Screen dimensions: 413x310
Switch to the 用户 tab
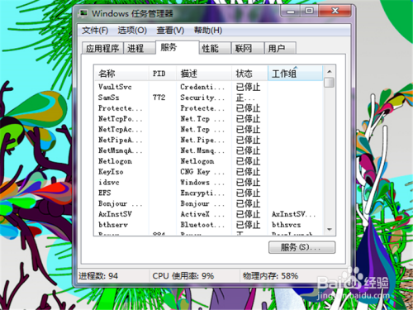(280, 48)
